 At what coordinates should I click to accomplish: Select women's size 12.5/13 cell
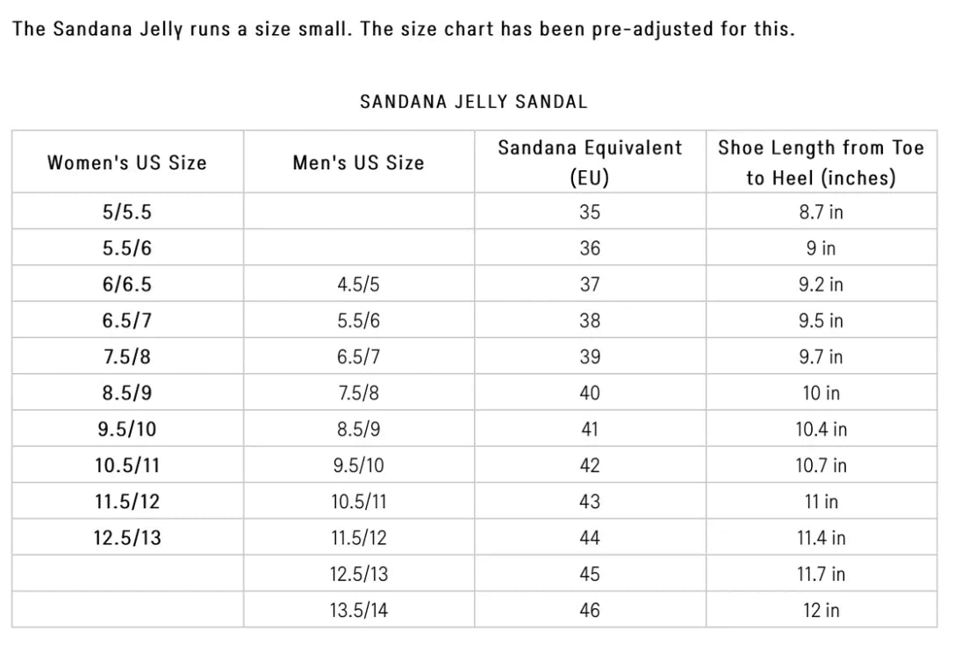tap(127, 537)
